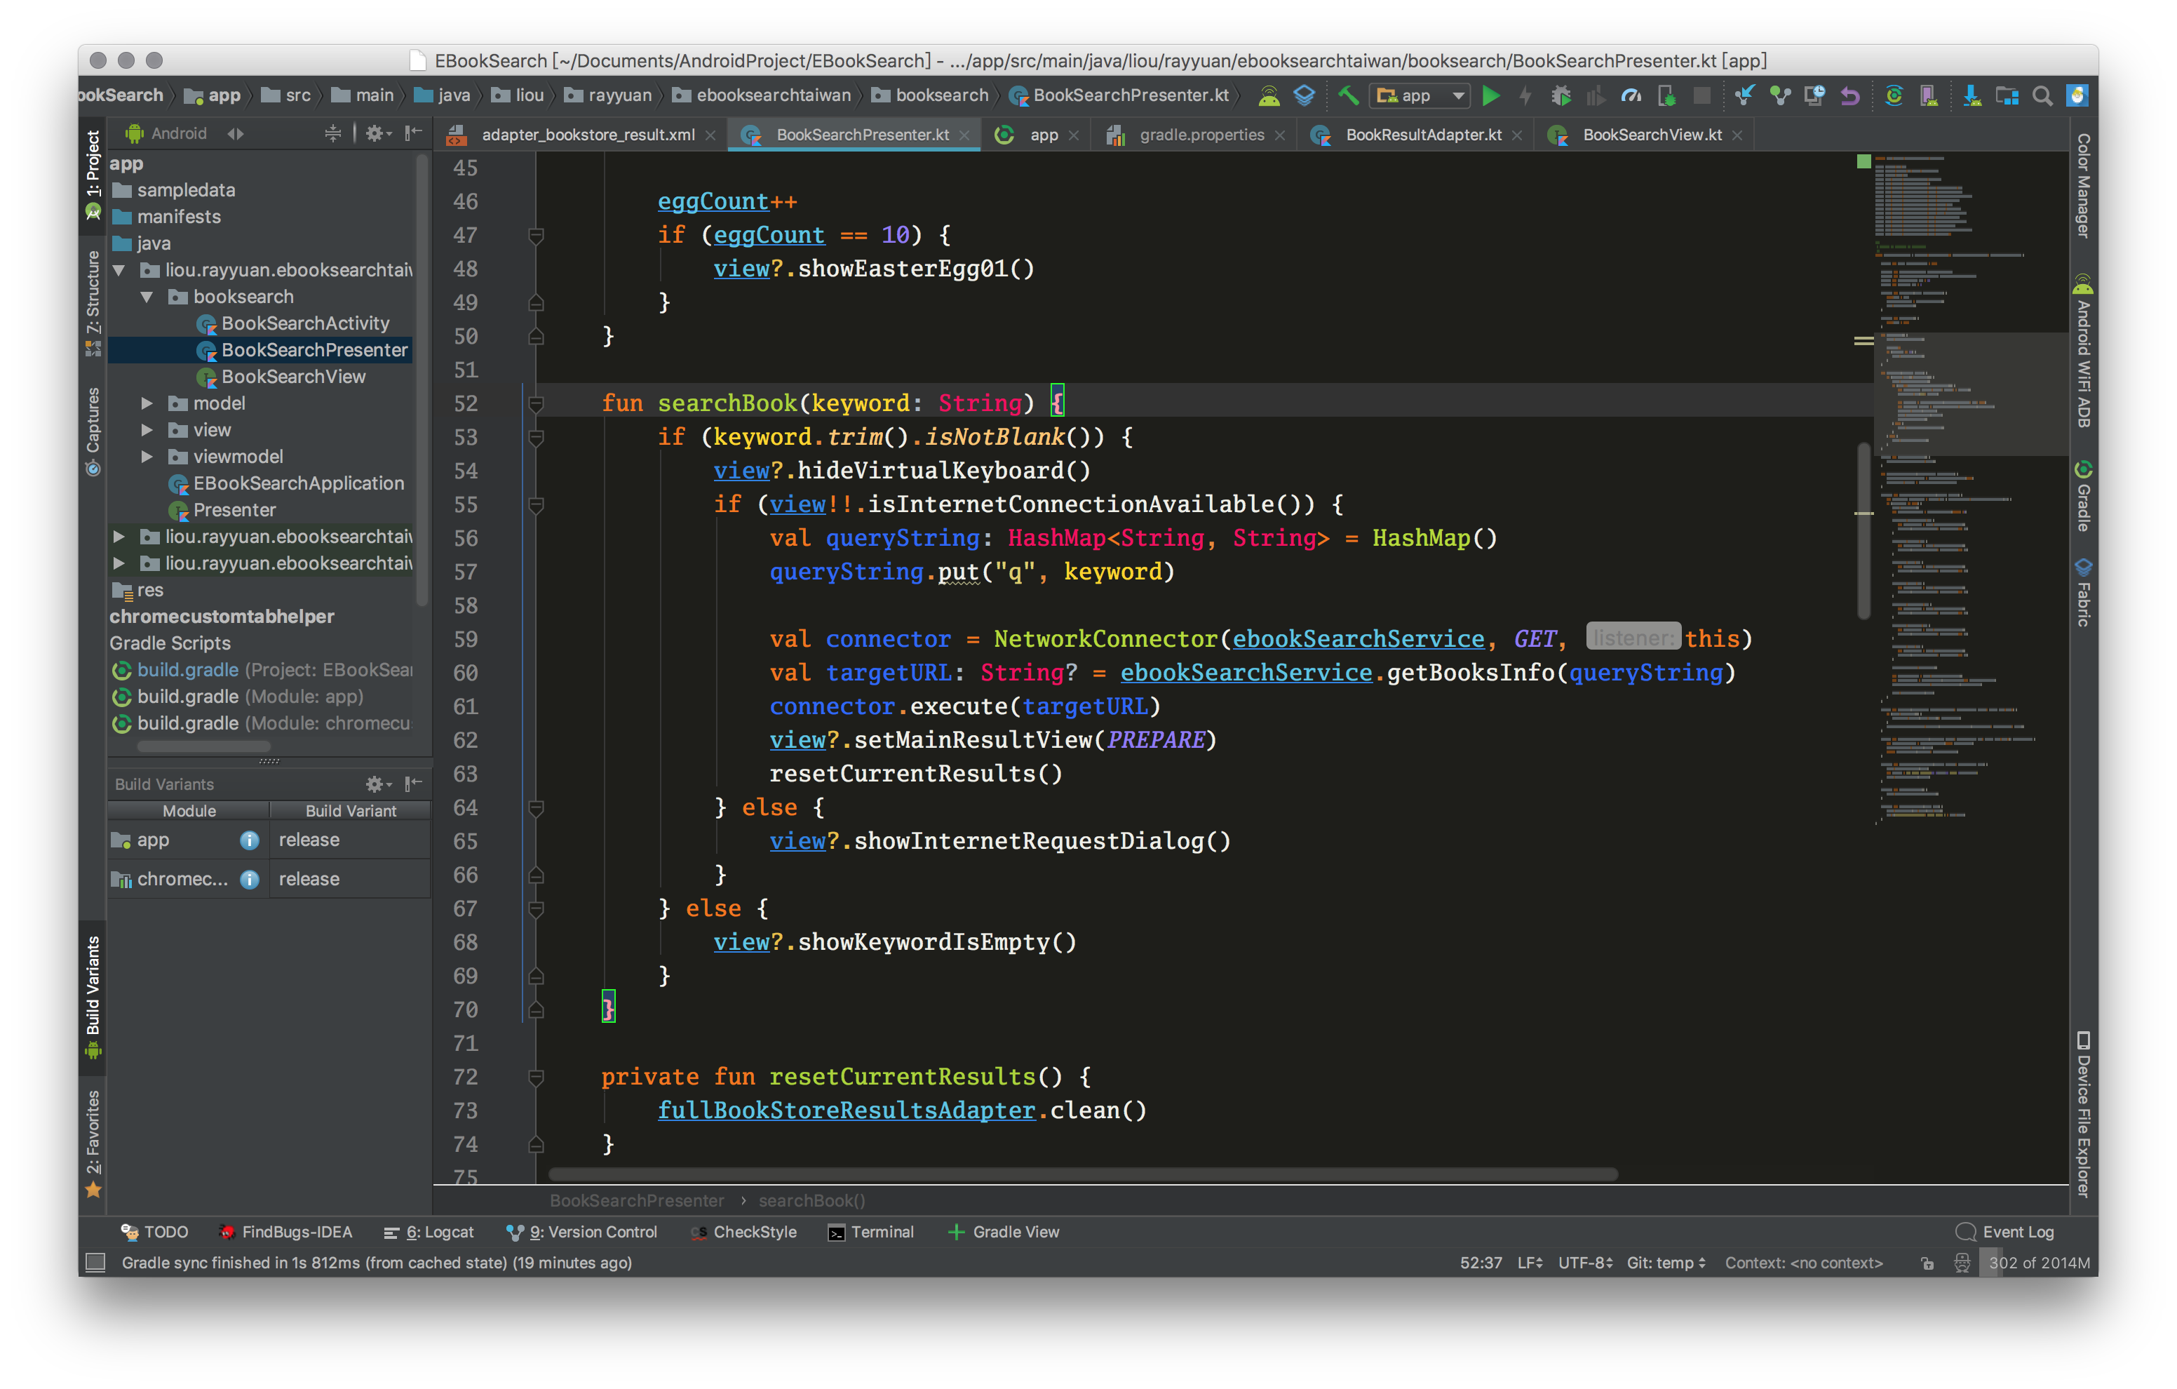Revert changes with the purple undo arrow

pyautogui.click(x=1851, y=96)
